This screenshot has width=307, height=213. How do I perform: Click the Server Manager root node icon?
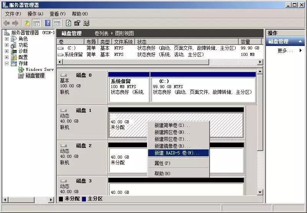pyautogui.click(x=7, y=33)
